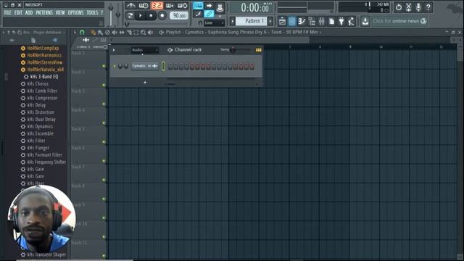The height and width of the screenshot is (261, 464).
Task: Open the FILE menu
Action: tap(7, 13)
